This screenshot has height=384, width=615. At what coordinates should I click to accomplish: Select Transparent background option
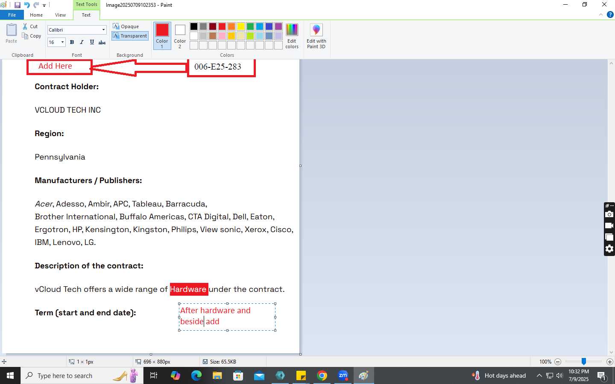(x=130, y=36)
